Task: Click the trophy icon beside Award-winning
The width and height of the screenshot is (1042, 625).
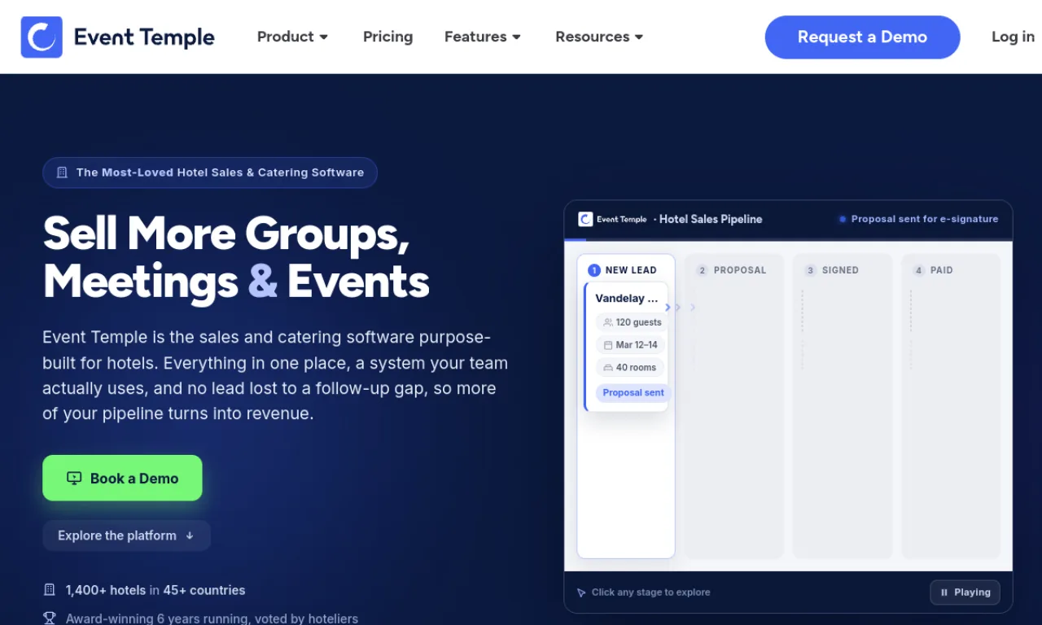Action: point(50,618)
